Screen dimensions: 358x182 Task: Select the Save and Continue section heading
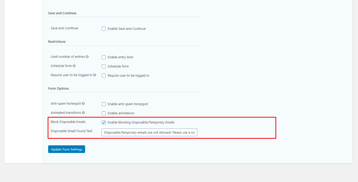[x=62, y=13]
